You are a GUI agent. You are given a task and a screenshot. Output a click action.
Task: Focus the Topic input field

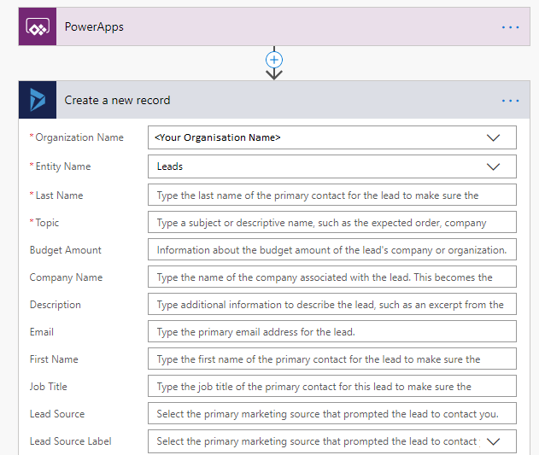click(332, 222)
